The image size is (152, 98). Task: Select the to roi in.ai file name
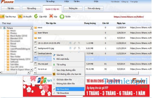42,69
